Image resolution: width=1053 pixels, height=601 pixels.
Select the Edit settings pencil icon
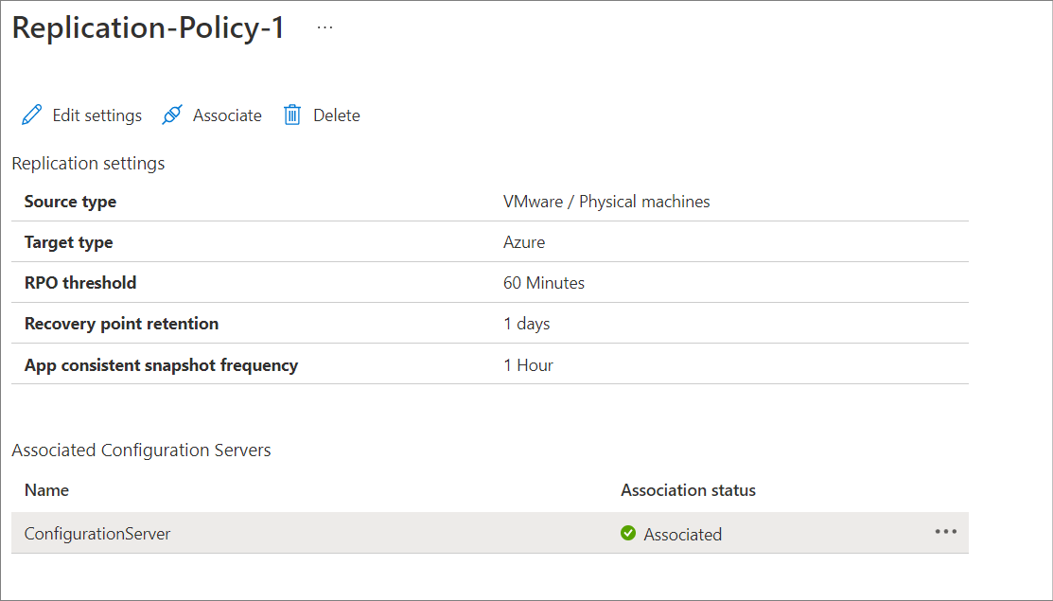click(x=31, y=115)
